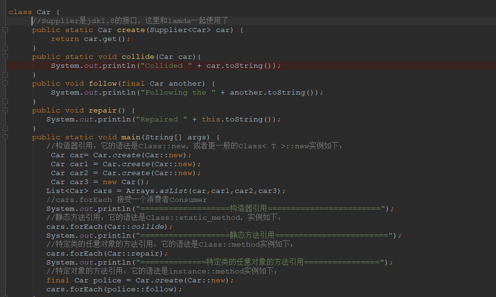The height and width of the screenshot is (297, 496).
Task: Click fold end marker closing follow method
Action: pos(5,101)
